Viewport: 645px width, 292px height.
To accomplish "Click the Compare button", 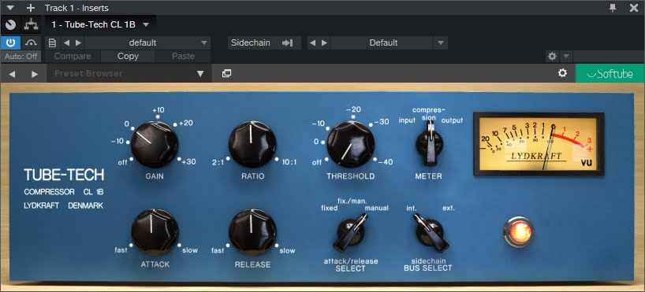I will pyautogui.click(x=73, y=56).
